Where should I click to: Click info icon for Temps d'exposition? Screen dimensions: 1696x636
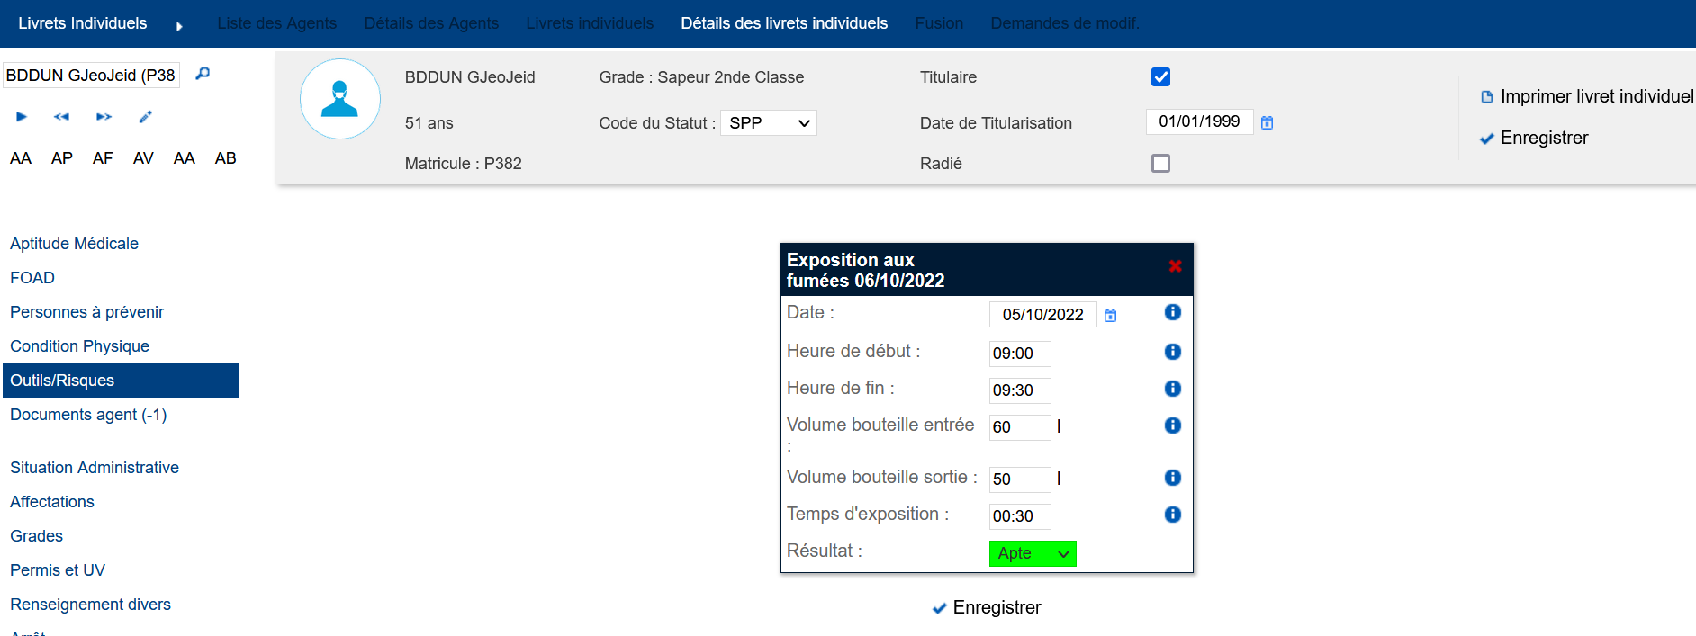coord(1172,515)
